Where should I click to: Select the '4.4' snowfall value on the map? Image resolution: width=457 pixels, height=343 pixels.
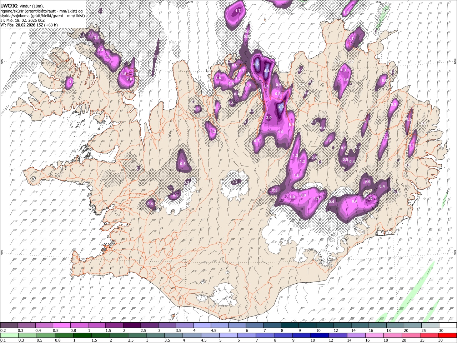pos(266,71)
